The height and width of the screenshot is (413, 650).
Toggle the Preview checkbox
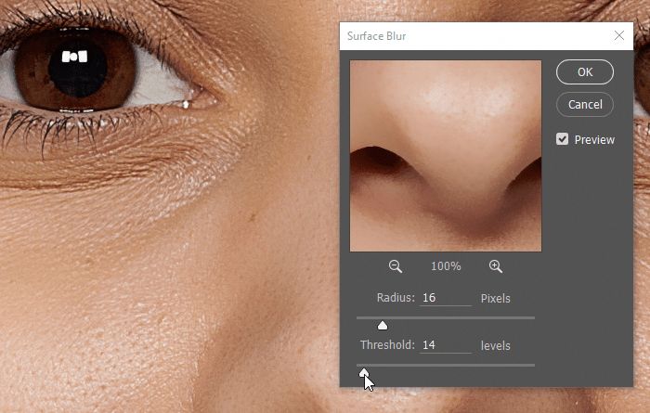(x=562, y=139)
